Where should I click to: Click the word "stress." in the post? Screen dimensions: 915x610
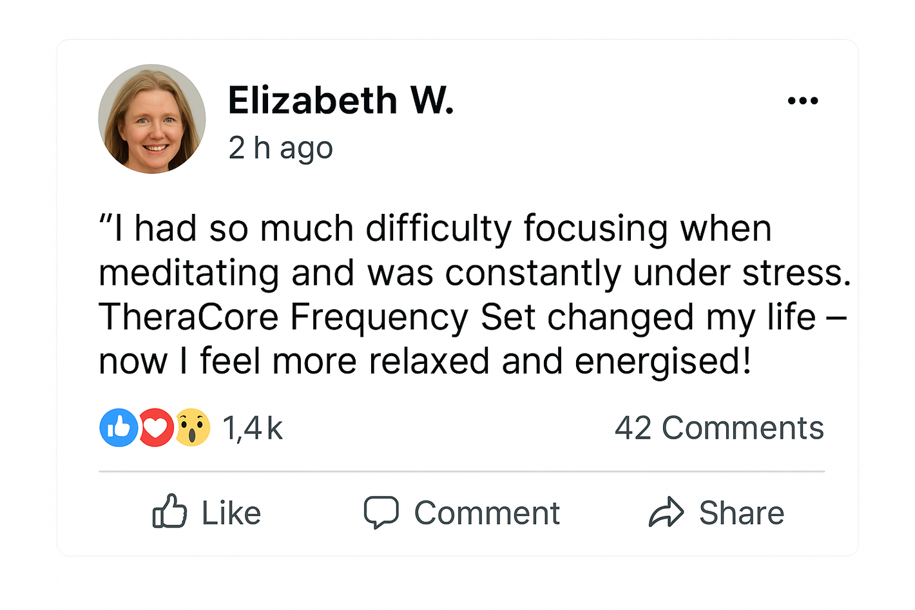796,273
